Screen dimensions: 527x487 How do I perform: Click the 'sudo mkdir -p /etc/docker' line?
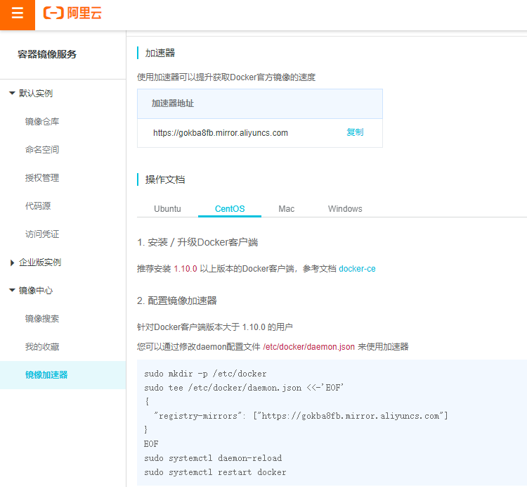[x=205, y=374]
